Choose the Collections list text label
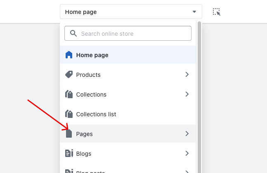This screenshot has height=173, width=267. (96, 114)
